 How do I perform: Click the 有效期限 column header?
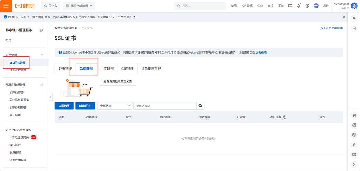point(205,117)
